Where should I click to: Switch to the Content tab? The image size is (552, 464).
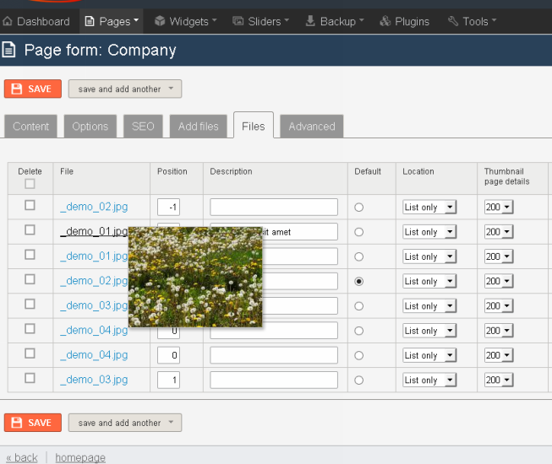point(30,127)
